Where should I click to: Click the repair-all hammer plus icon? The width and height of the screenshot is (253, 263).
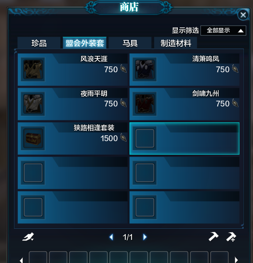(231, 237)
